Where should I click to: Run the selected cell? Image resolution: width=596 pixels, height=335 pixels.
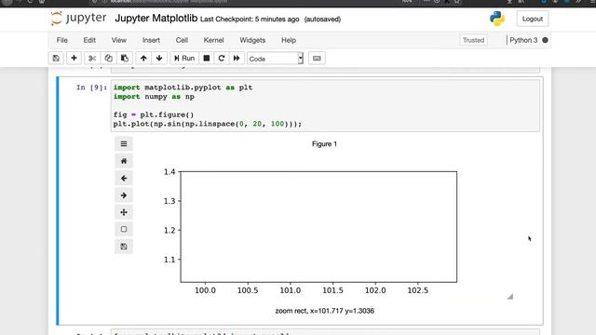pos(184,58)
